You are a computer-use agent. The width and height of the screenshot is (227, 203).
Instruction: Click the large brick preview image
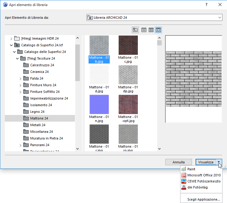[194, 79]
